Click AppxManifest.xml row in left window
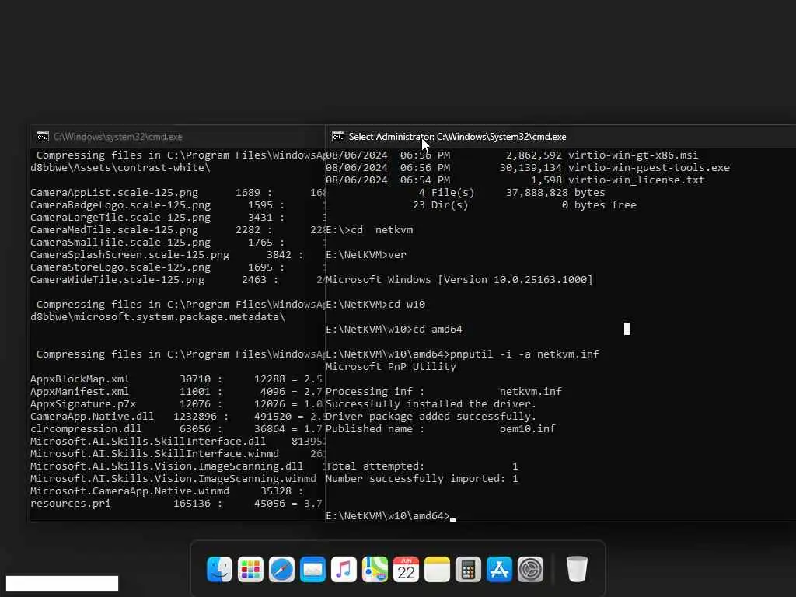Viewport: 796px width, 597px height. pyautogui.click(x=176, y=392)
